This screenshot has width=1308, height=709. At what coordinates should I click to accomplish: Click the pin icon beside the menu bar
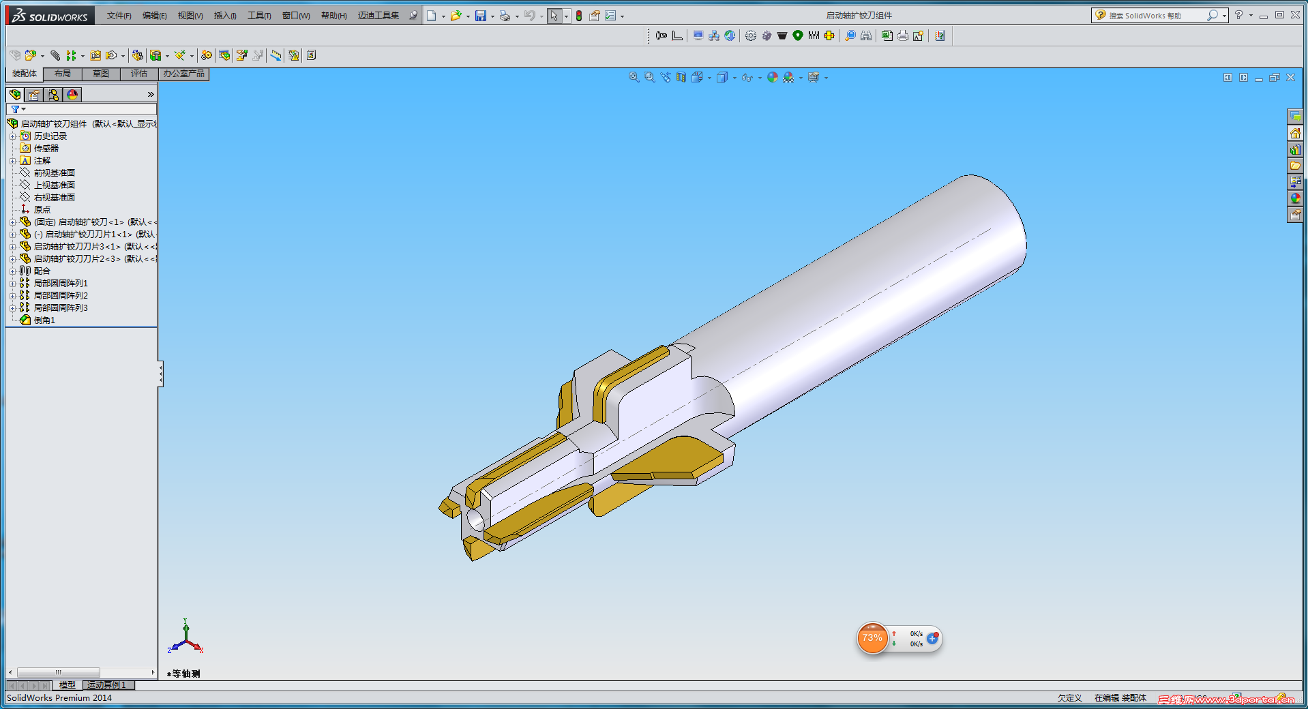413,16
